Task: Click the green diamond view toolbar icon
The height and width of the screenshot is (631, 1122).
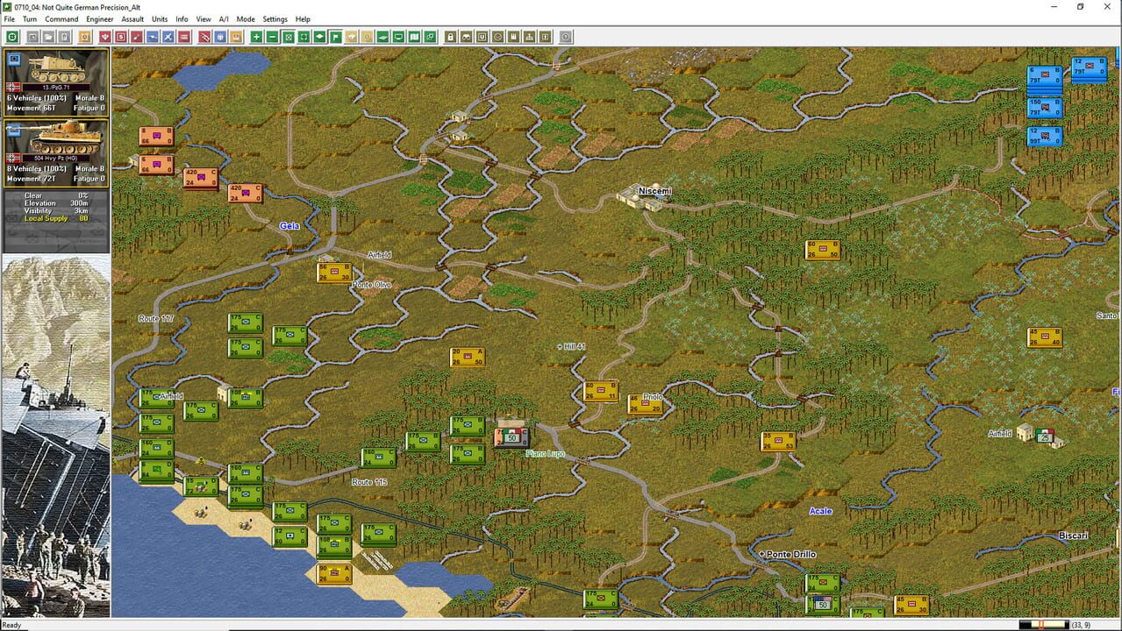Action: pyautogui.click(x=319, y=37)
